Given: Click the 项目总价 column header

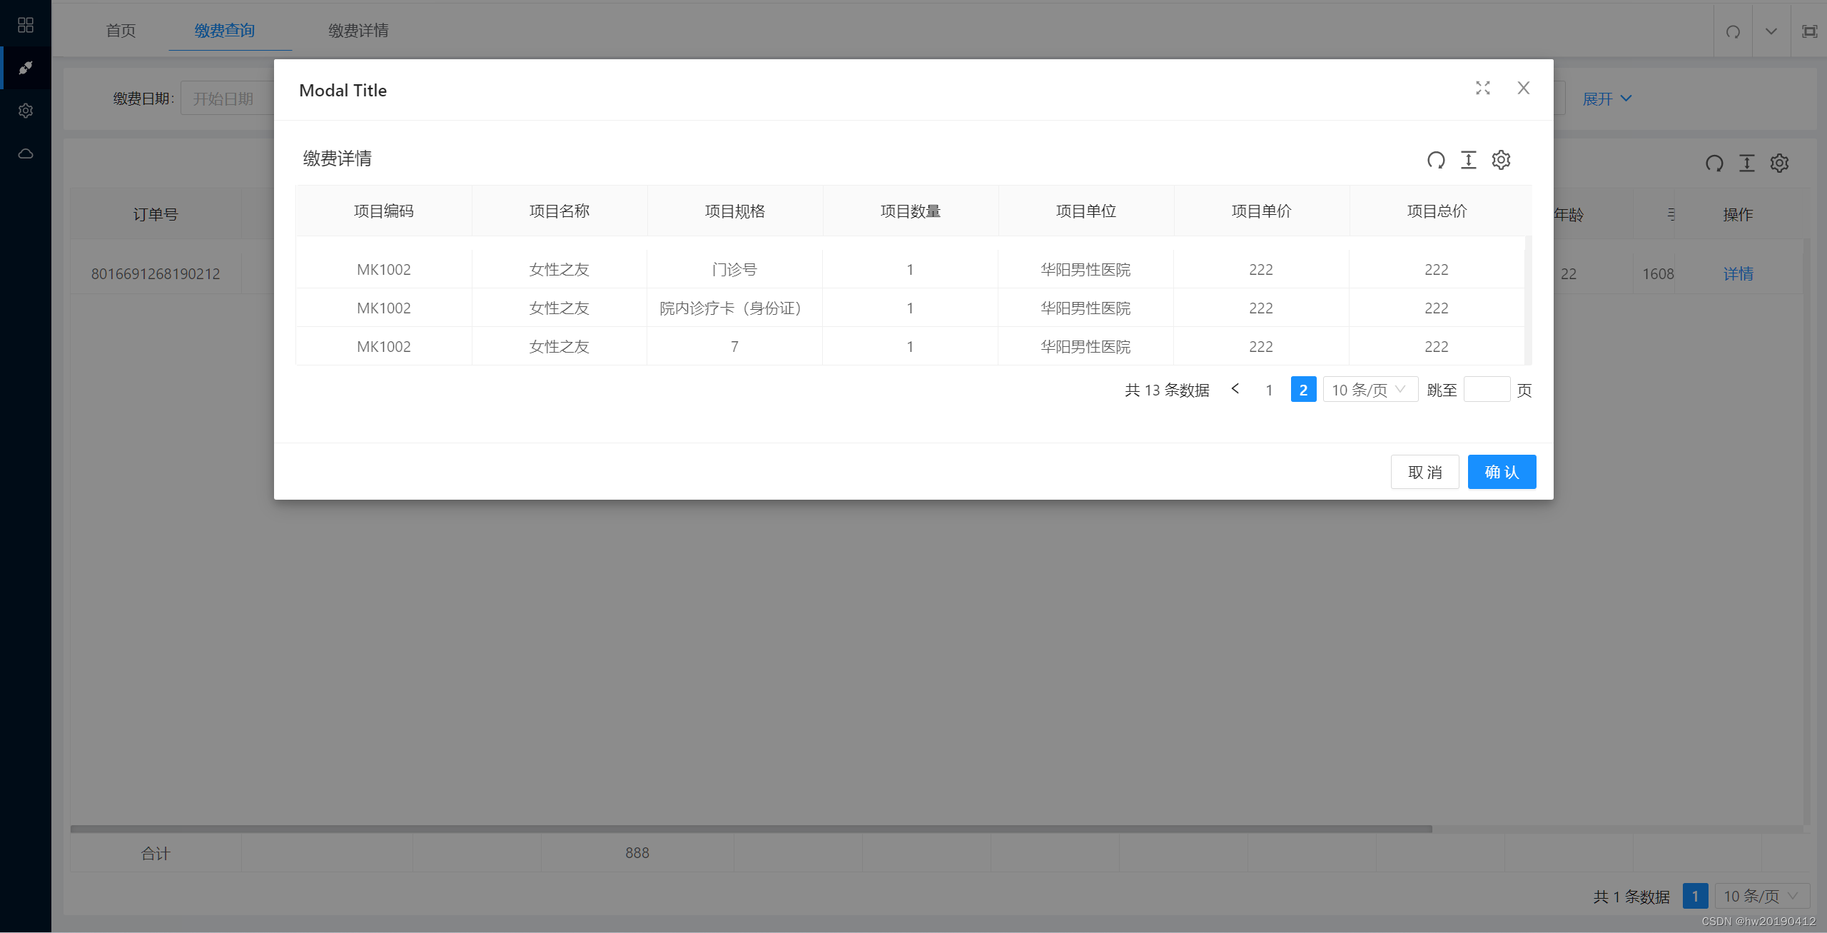Looking at the screenshot, I should pos(1437,211).
